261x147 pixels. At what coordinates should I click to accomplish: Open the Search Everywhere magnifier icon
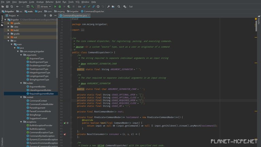point(118,6)
